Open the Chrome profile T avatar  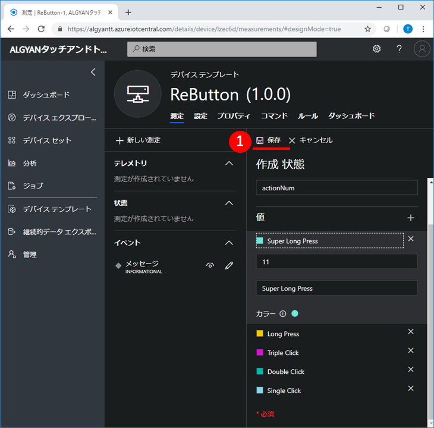[407, 29]
